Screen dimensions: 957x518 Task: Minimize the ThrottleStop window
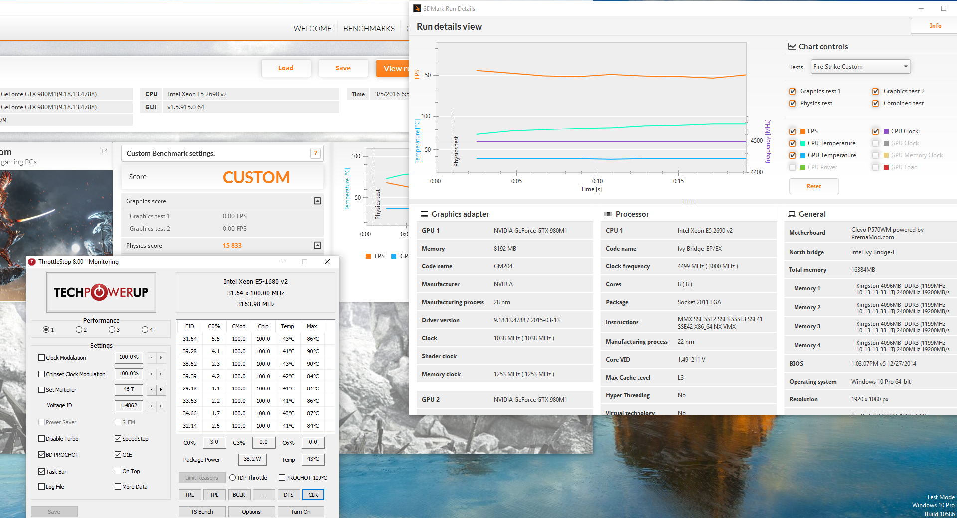(x=282, y=262)
